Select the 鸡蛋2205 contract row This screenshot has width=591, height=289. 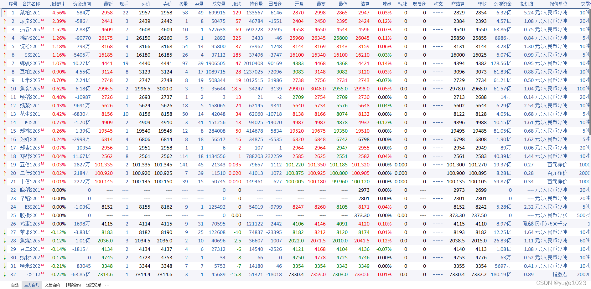(x=295, y=224)
